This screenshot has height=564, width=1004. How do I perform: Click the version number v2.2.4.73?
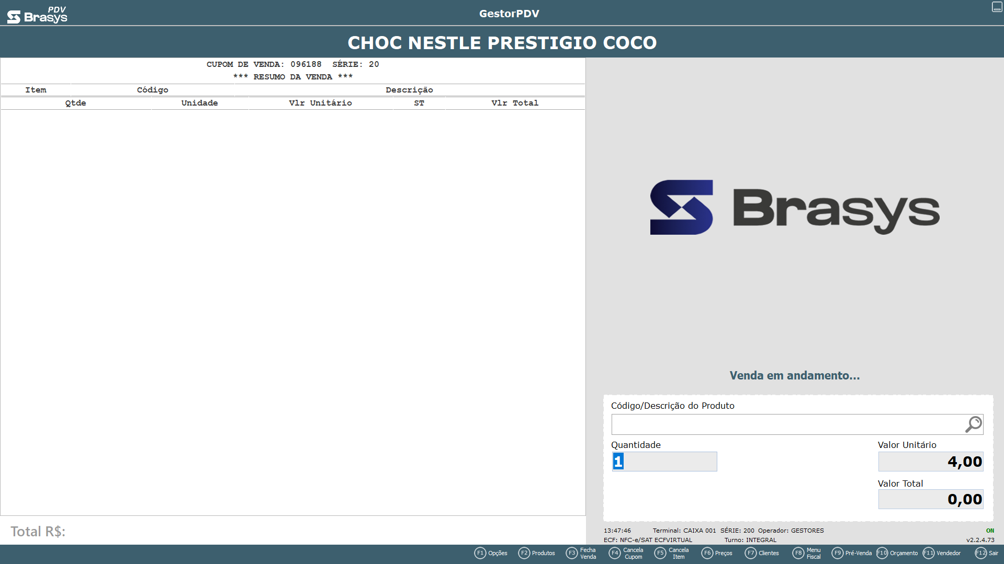(980, 540)
